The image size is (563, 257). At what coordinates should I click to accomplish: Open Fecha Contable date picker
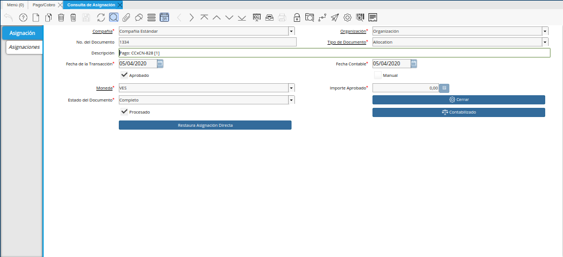[x=414, y=64]
